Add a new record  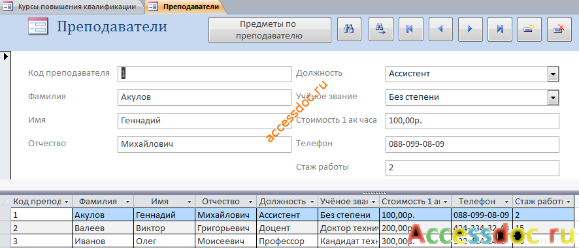(x=529, y=29)
